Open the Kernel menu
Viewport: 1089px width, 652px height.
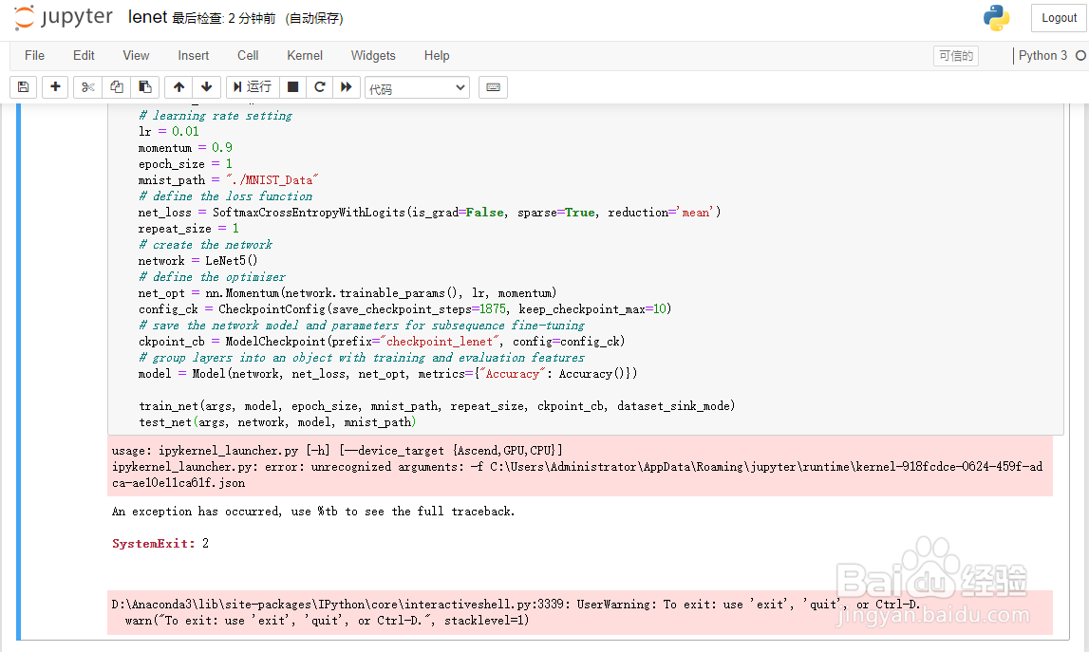point(305,56)
